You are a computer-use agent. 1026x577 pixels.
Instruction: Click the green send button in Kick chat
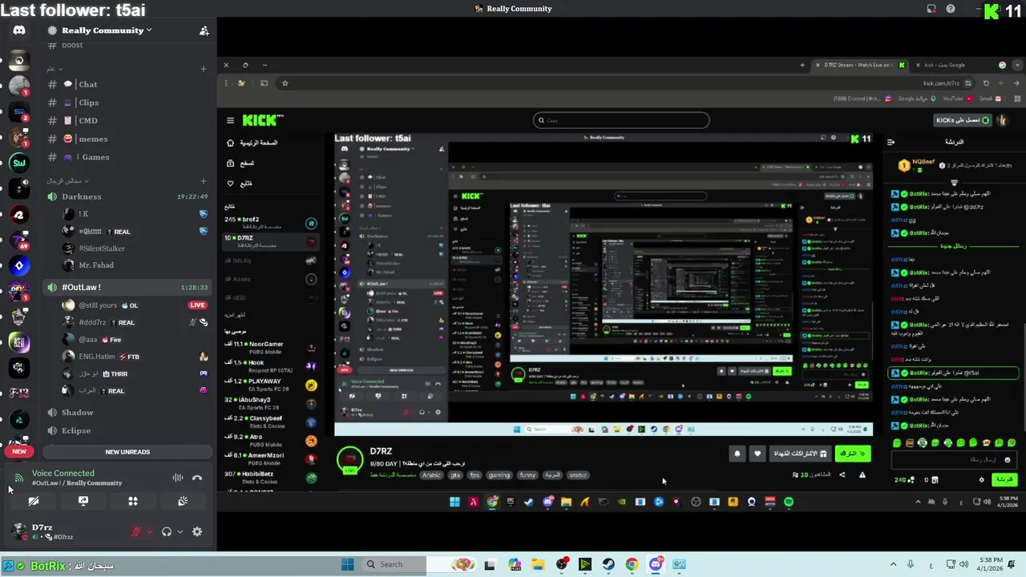click(x=1004, y=479)
